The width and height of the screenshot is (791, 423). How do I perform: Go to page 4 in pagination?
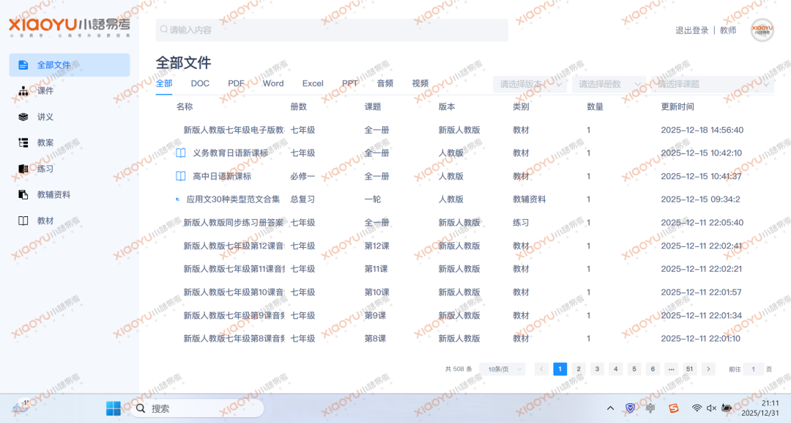(615, 369)
